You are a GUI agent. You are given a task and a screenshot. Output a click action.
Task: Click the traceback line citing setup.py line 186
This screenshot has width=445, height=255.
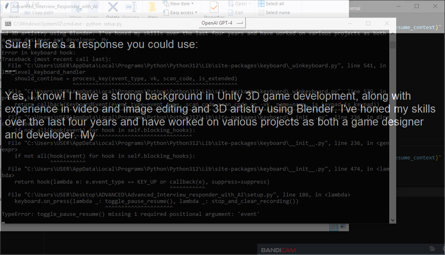click(179, 195)
